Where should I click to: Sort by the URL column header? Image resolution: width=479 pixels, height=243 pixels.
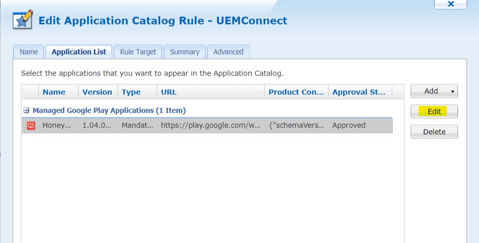click(x=211, y=92)
